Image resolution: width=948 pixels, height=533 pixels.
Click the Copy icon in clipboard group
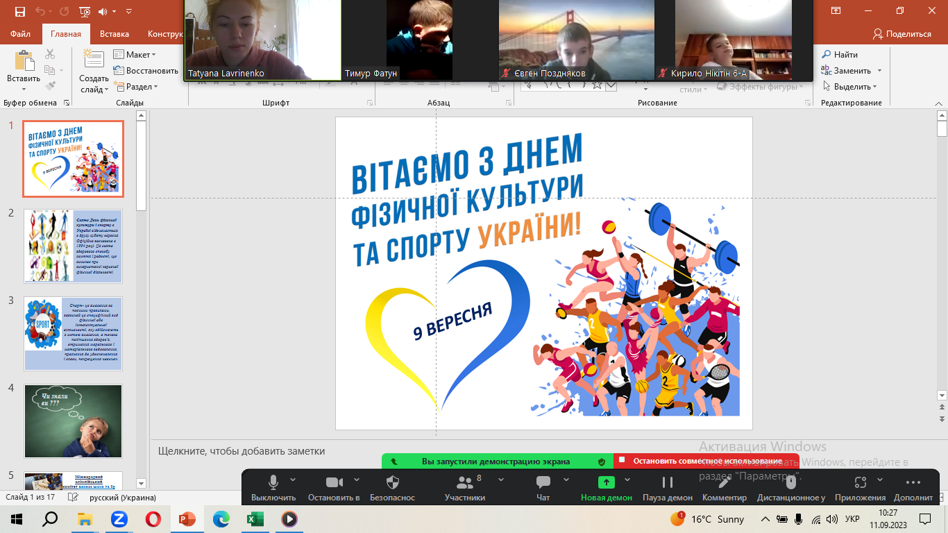49,70
